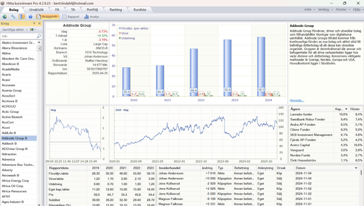Click the Dick Hasselström owner row
Screen dimensions: 364x206
coord(326,160)
